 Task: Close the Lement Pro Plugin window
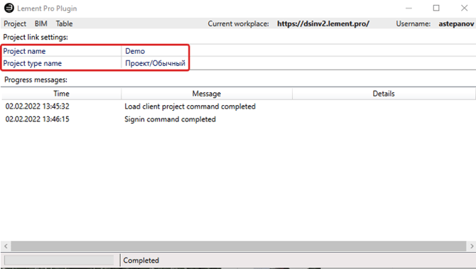coord(464,8)
